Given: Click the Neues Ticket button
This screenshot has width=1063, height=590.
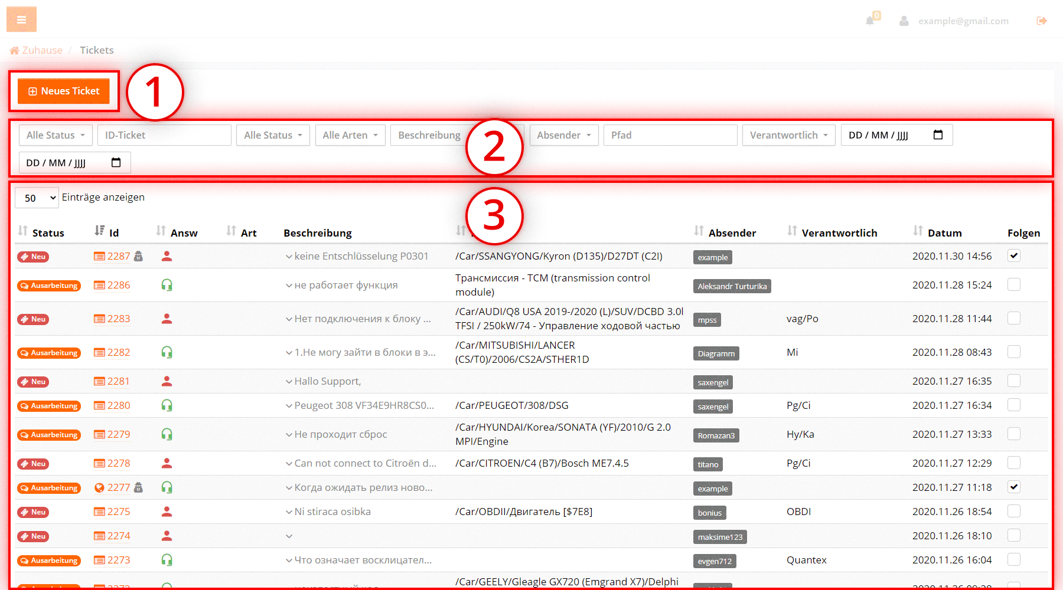Looking at the screenshot, I should pyautogui.click(x=64, y=91).
